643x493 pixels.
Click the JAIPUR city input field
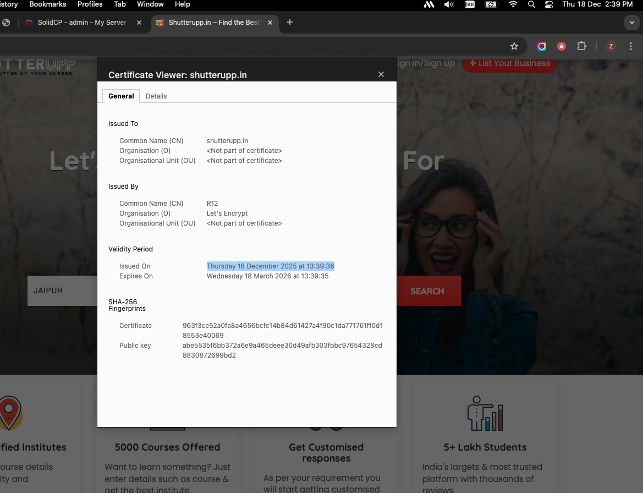tap(62, 291)
